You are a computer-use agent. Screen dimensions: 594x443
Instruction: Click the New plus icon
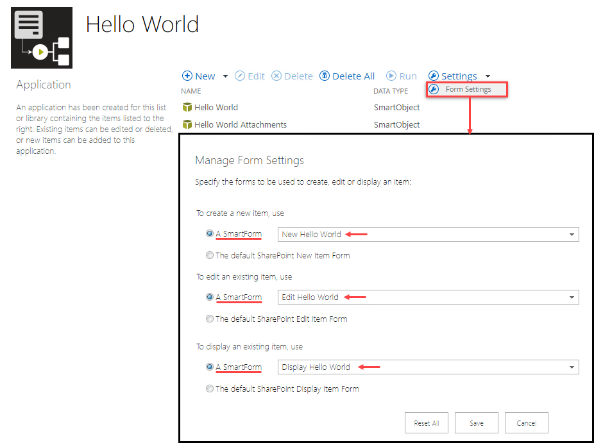tap(187, 76)
